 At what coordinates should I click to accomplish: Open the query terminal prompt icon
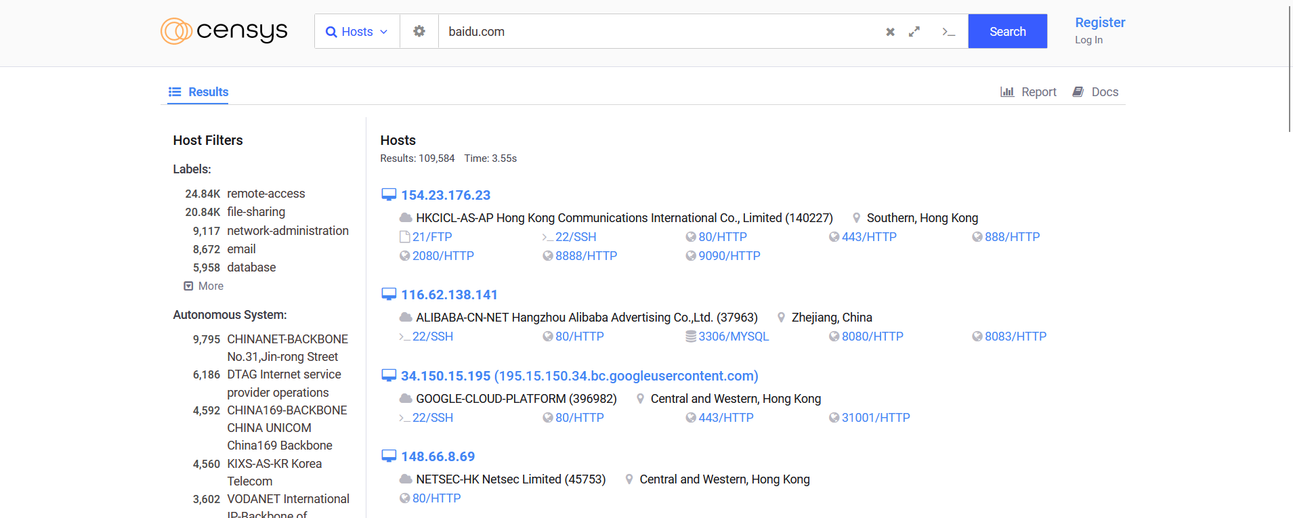click(949, 32)
